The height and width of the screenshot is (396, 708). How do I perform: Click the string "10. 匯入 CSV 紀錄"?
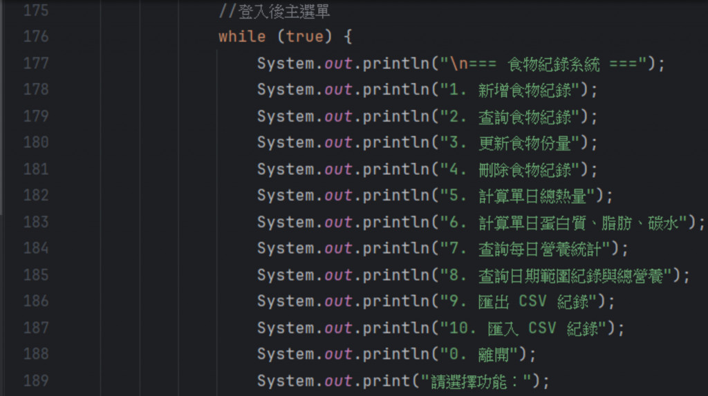(523, 328)
